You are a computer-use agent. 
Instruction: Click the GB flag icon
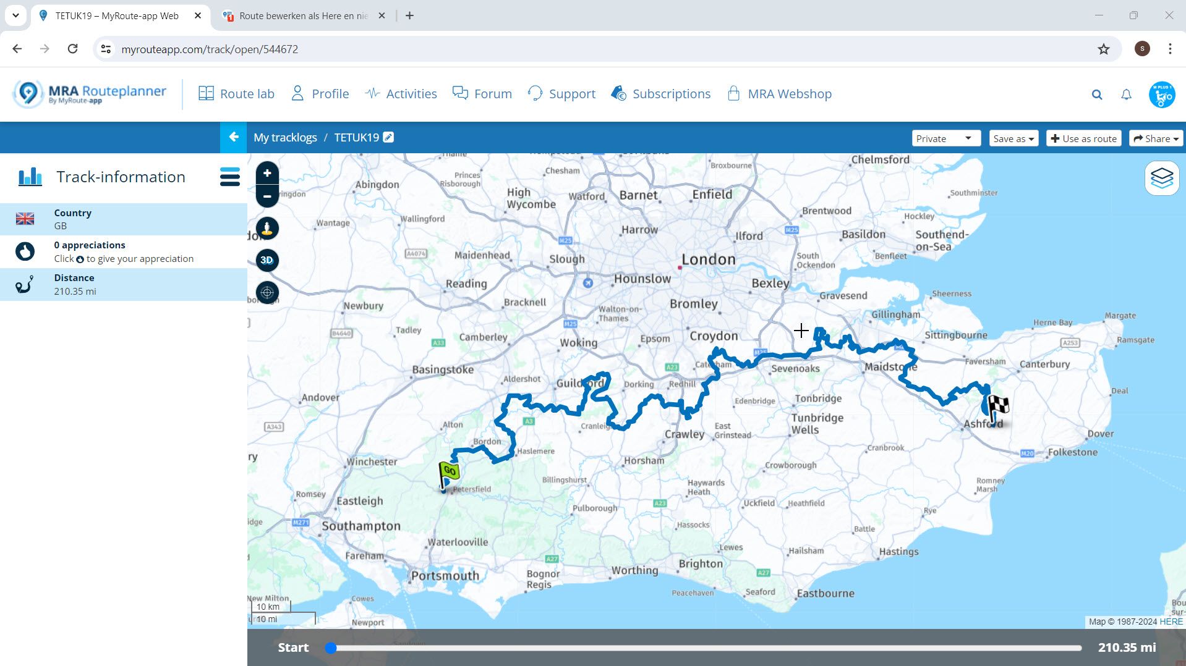click(25, 219)
